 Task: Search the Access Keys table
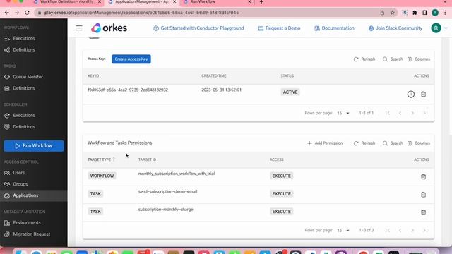(x=393, y=59)
